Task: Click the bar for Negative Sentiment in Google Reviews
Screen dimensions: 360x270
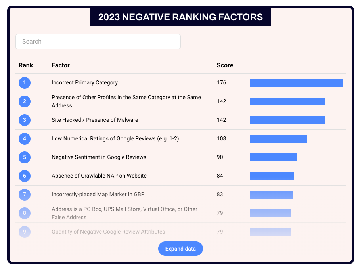Action: (273, 157)
